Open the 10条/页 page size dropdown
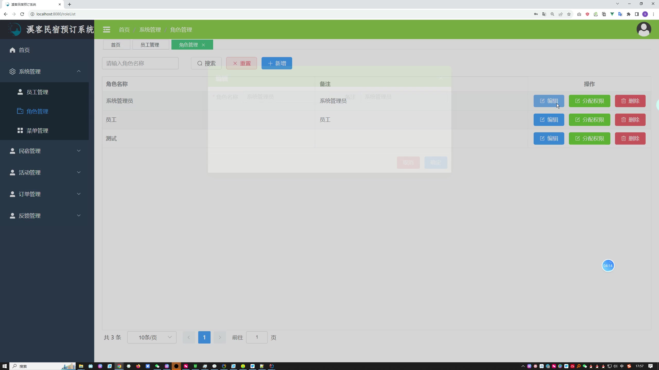This screenshot has width=659, height=370. click(x=152, y=337)
